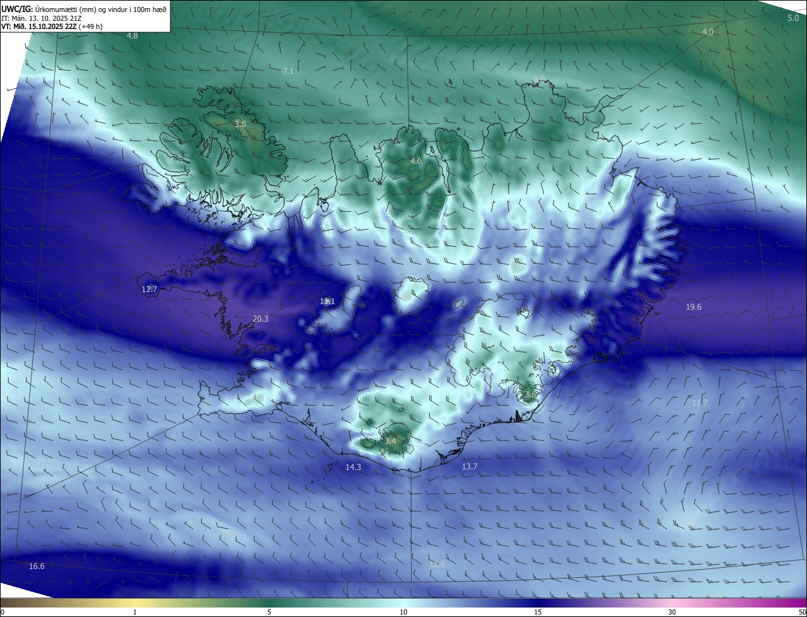The height and width of the screenshot is (617, 807).
Task: Pick the 4.8 value label
Action: (x=132, y=36)
